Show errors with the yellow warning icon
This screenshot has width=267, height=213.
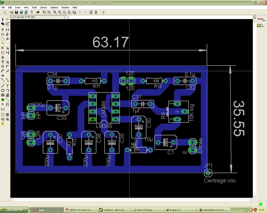point(3,123)
